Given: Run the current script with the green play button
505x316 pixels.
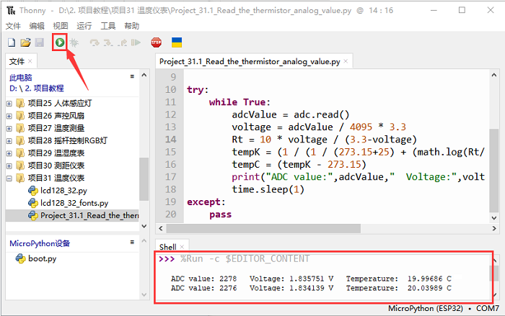Looking at the screenshot, I should [59, 43].
